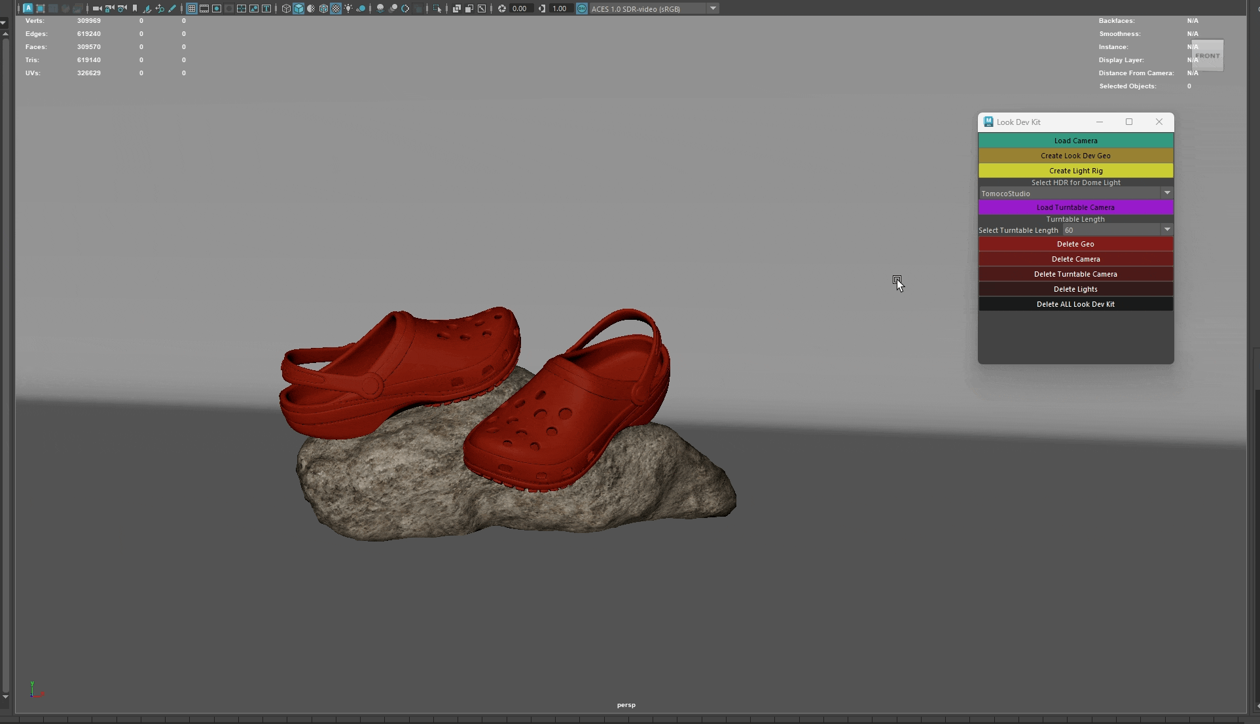The image size is (1260, 724).
Task: Click the 'persp' camera label
Action: [626, 704]
